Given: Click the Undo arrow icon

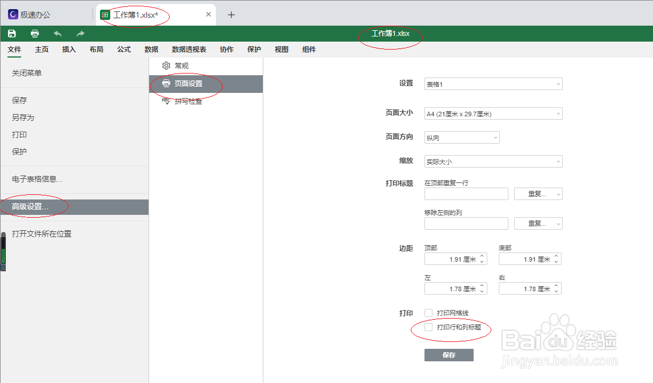Looking at the screenshot, I should (57, 33).
